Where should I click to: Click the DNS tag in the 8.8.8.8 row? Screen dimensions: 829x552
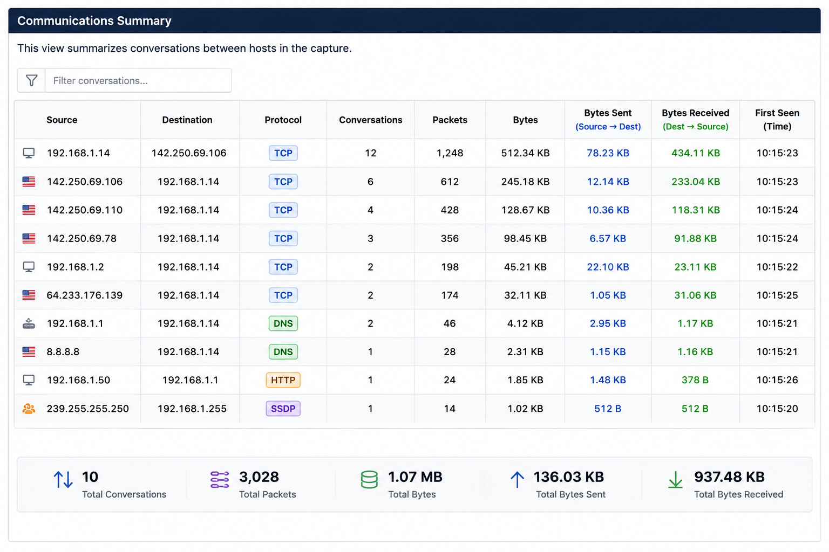283,351
